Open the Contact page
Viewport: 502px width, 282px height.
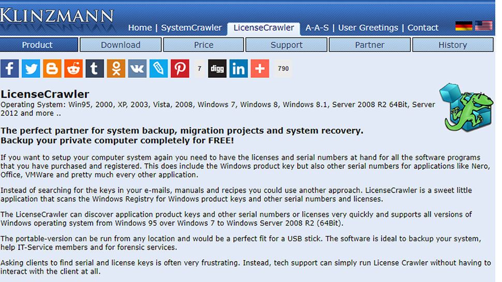[x=423, y=28]
